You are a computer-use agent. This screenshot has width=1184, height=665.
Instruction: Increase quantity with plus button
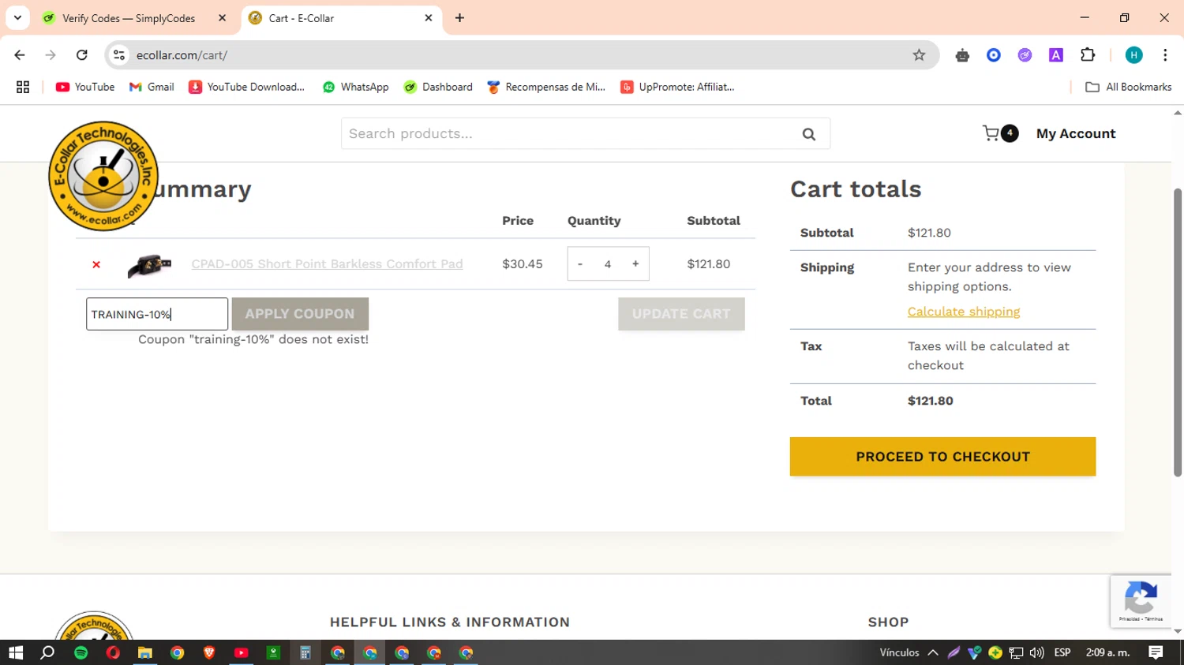[635, 264]
